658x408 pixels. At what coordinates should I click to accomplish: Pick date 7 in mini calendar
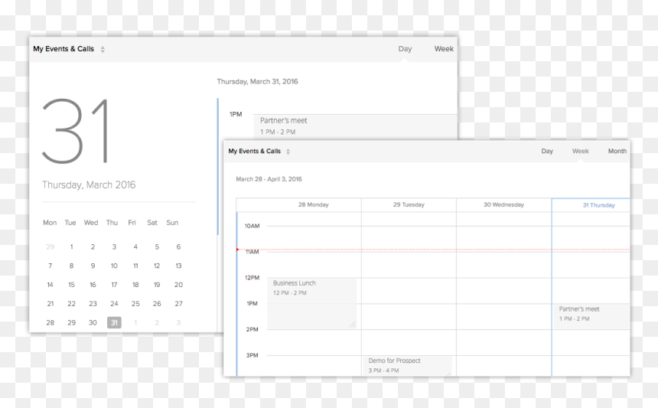[x=50, y=266]
